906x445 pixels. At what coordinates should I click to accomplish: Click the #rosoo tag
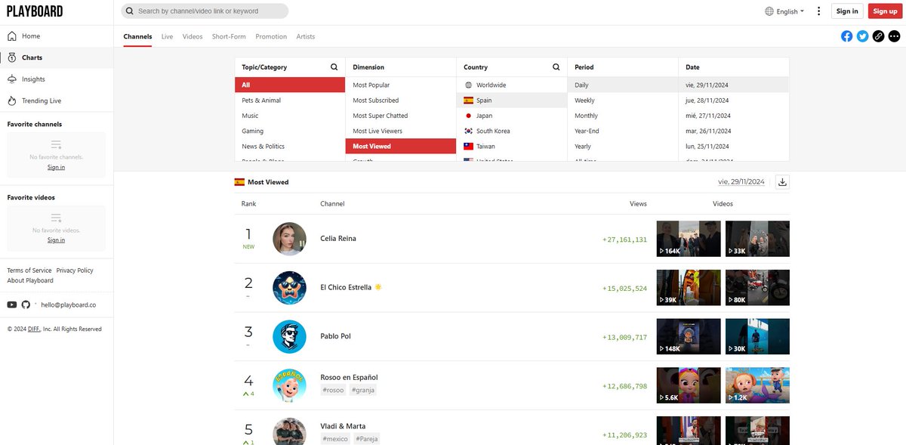(333, 390)
